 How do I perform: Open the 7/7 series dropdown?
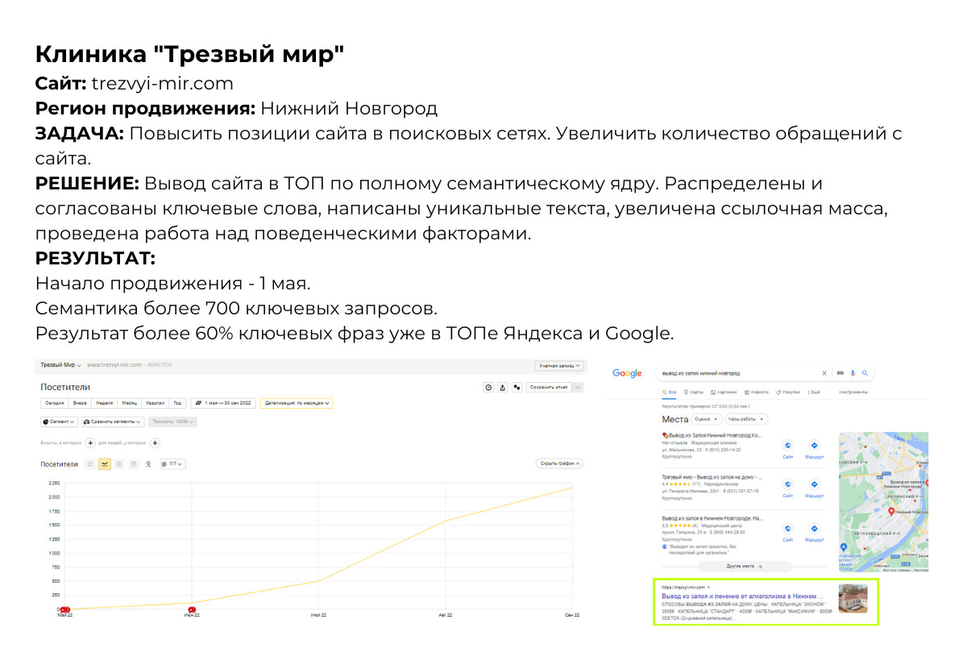(x=172, y=464)
